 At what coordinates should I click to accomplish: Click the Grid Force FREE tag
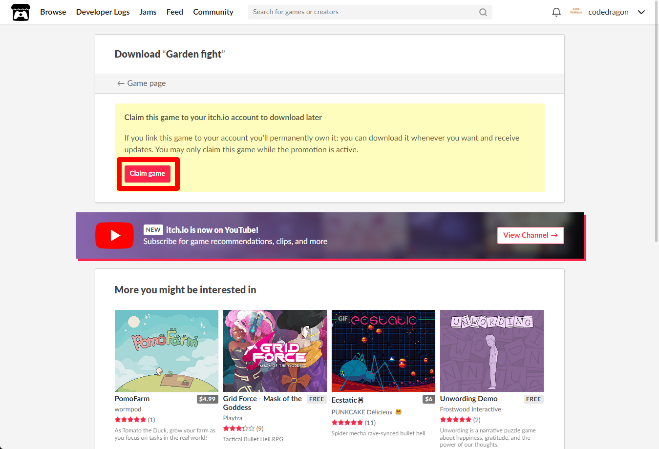(317, 399)
